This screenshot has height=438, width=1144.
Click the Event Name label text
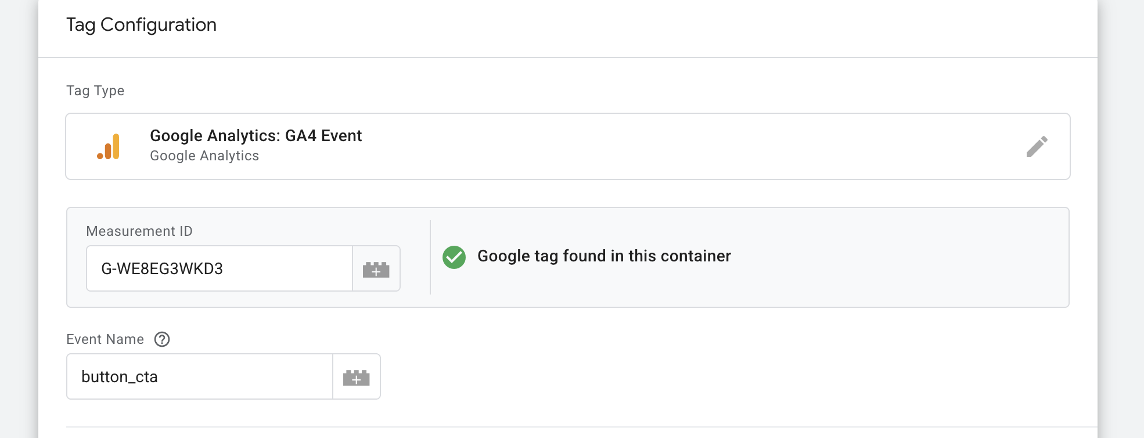pos(105,339)
